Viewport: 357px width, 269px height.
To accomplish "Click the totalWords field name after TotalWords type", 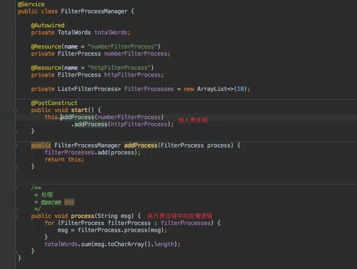I will 111,32.
